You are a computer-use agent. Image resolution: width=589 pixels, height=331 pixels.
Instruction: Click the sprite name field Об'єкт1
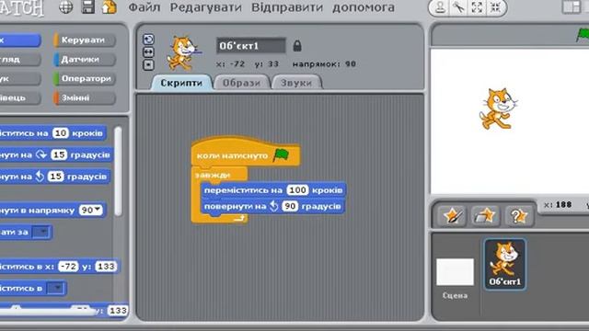[251, 46]
